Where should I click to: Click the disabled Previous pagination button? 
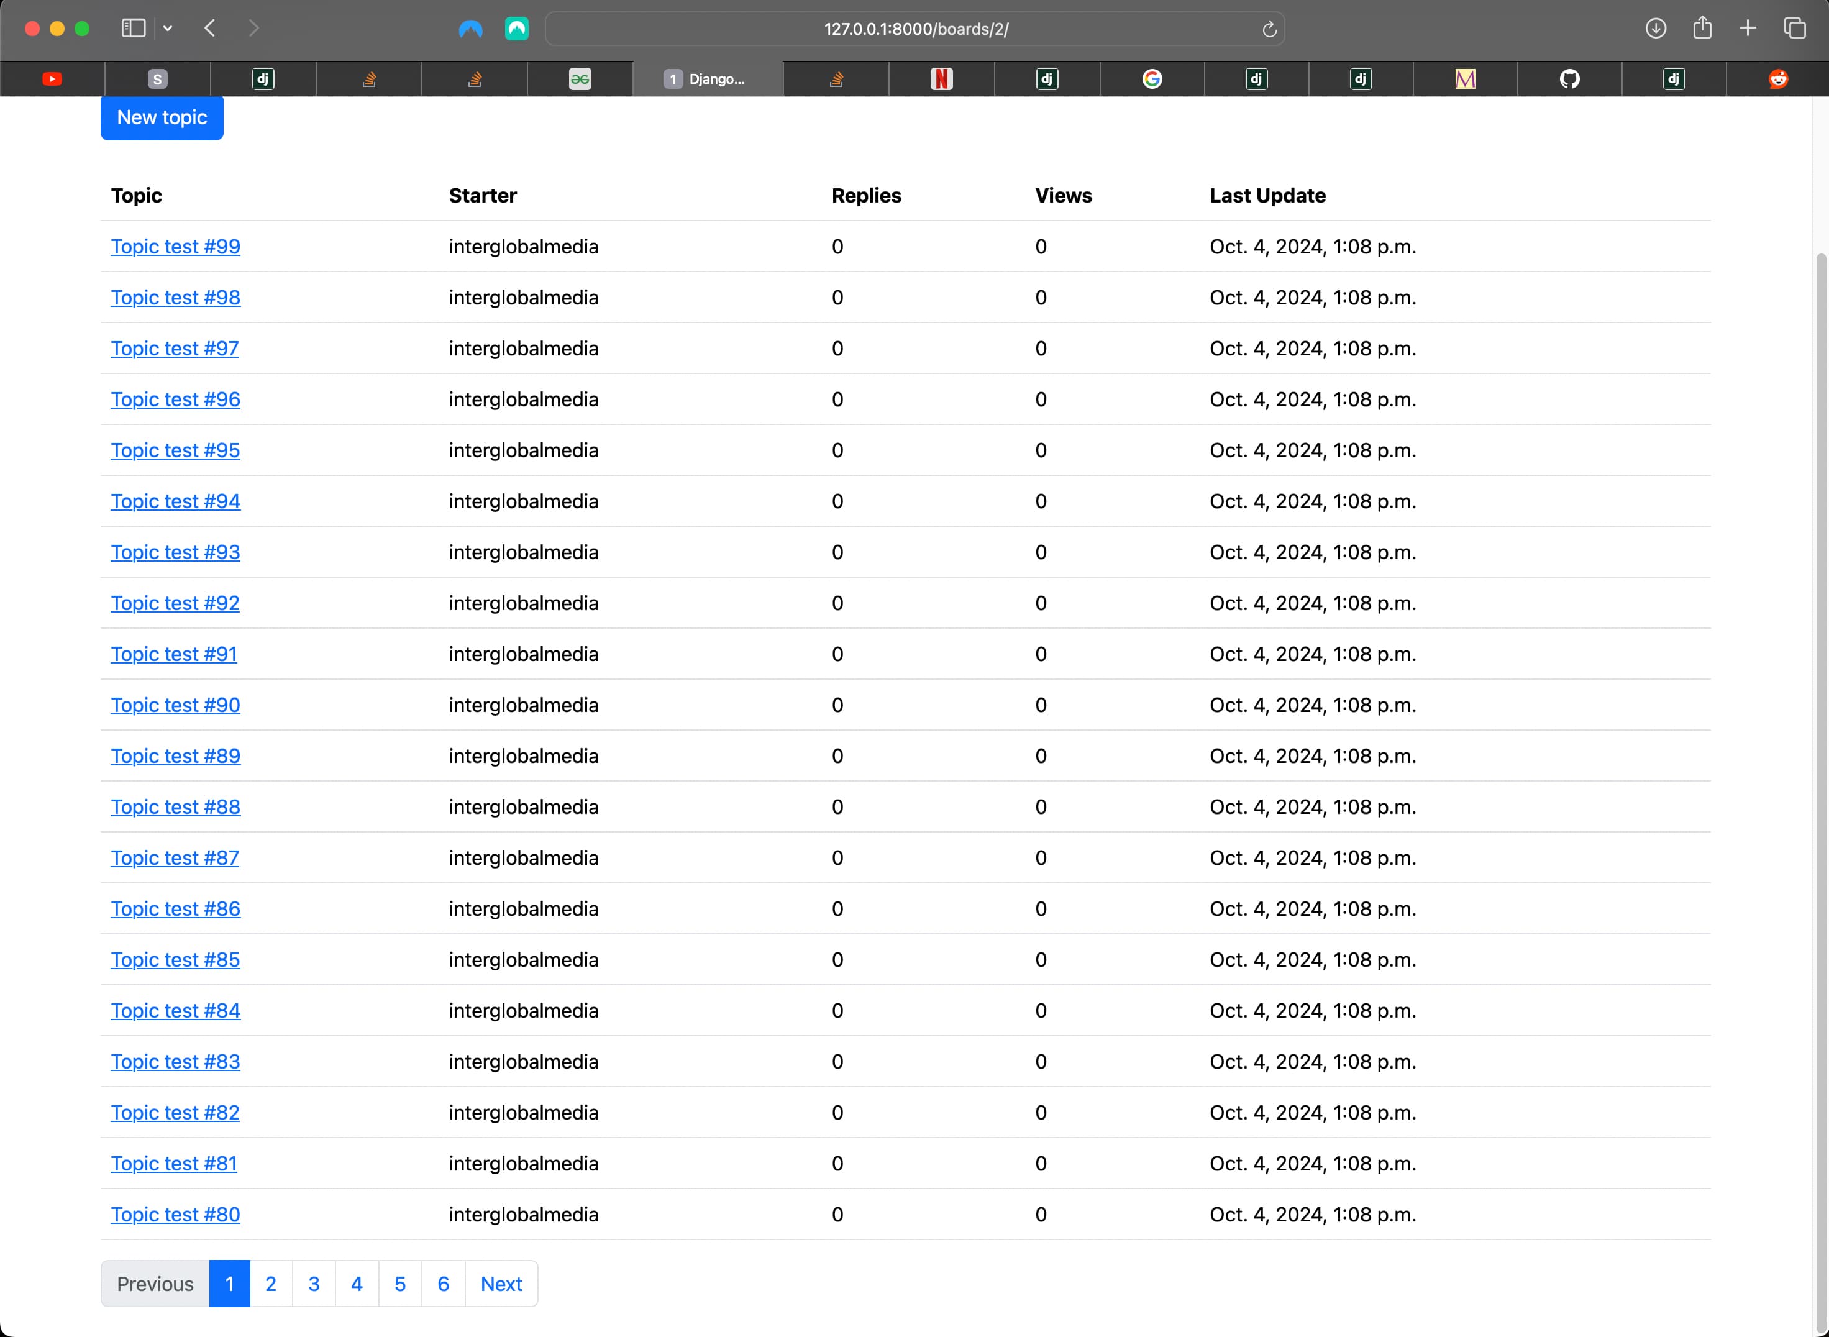pyautogui.click(x=155, y=1284)
